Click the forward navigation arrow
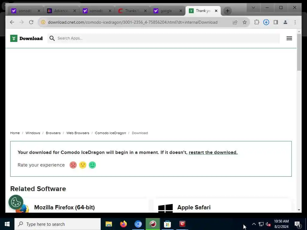 click(x=22, y=22)
